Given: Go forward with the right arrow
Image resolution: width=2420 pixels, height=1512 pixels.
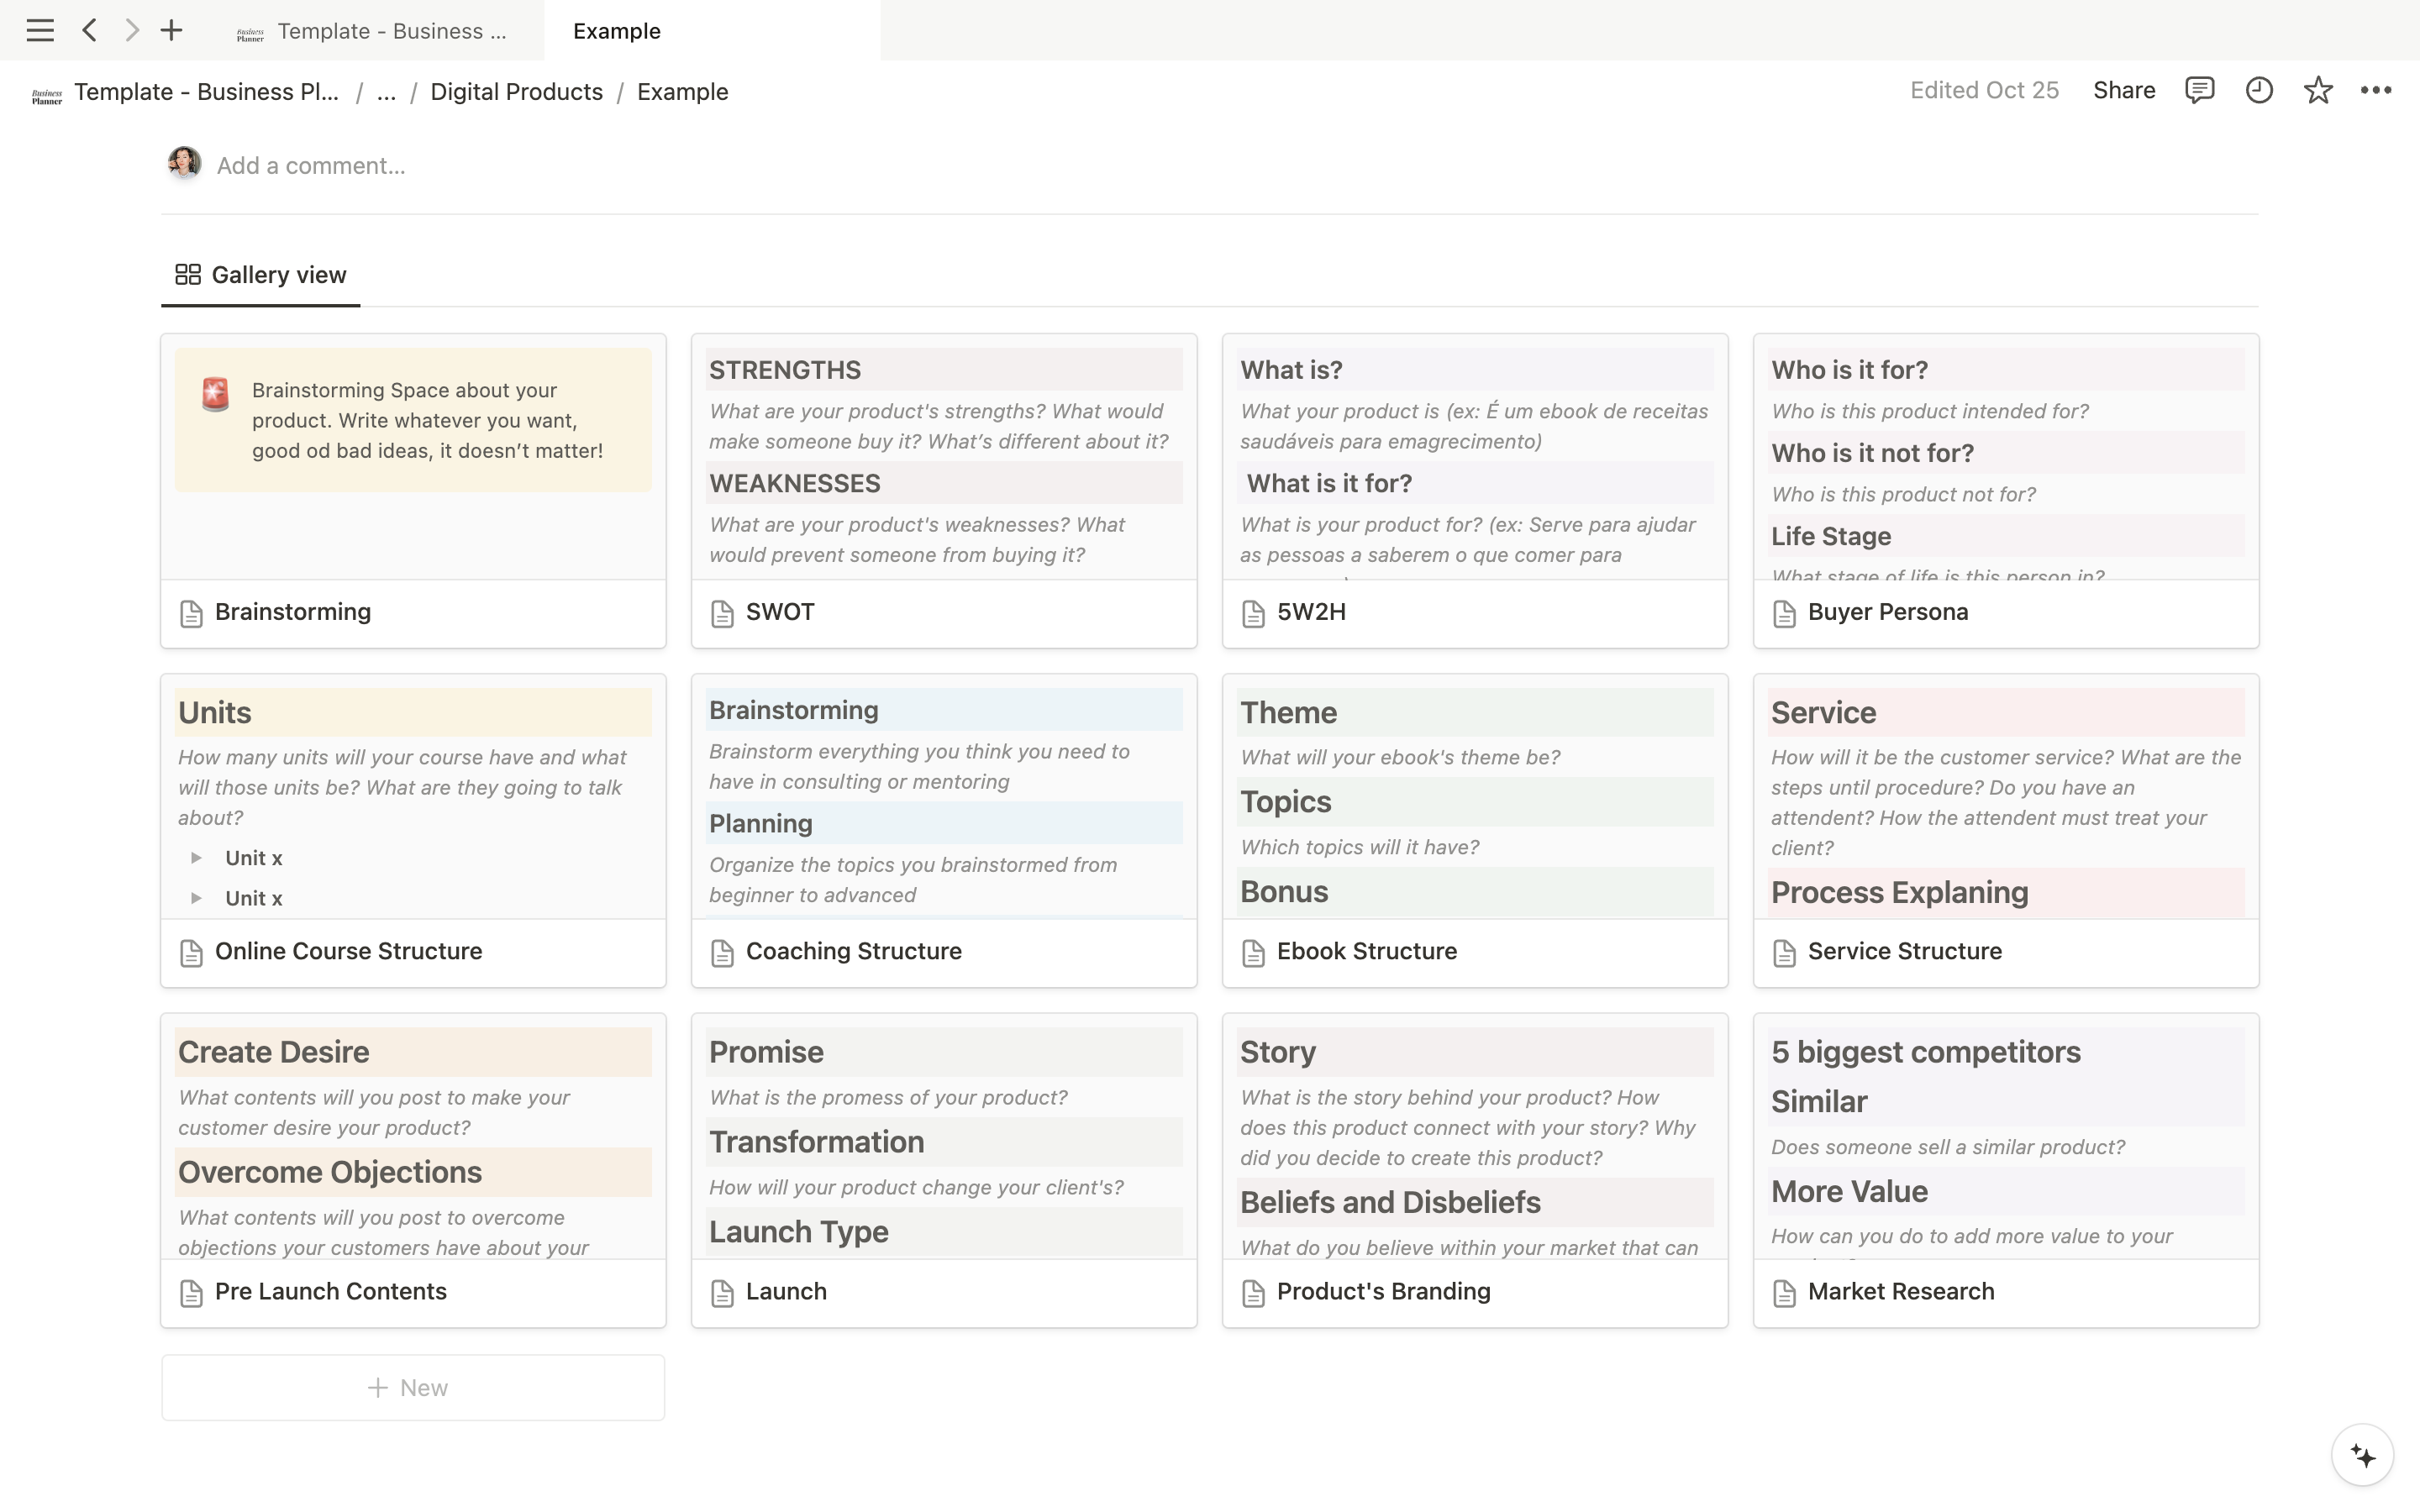Looking at the screenshot, I should (132, 30).
